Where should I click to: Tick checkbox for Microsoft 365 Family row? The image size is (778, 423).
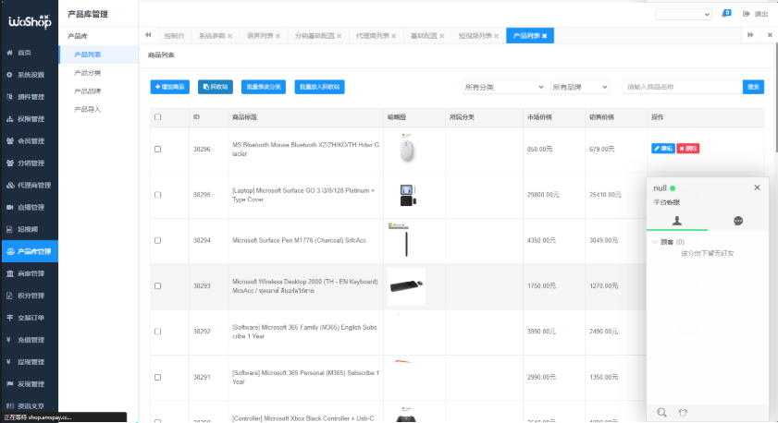(x=158, y=332)
